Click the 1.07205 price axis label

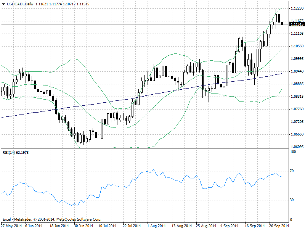coord(297,121)
